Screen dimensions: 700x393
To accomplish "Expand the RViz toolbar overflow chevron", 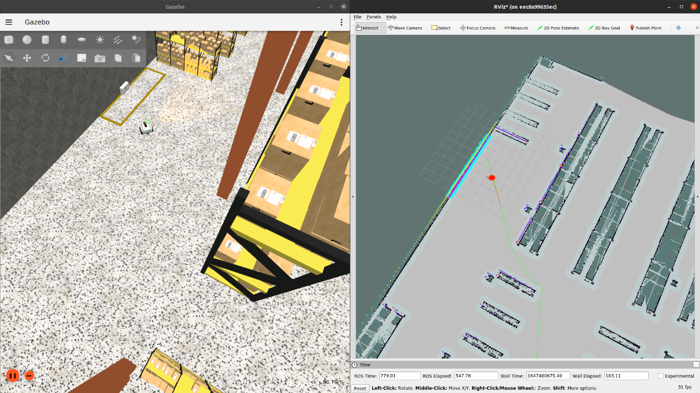I will 697,28.
